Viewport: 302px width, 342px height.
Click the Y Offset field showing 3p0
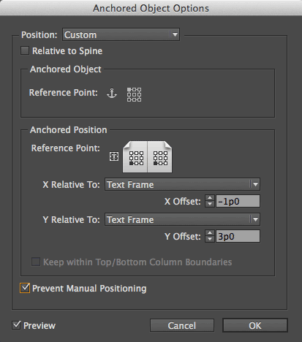point(238,236)
